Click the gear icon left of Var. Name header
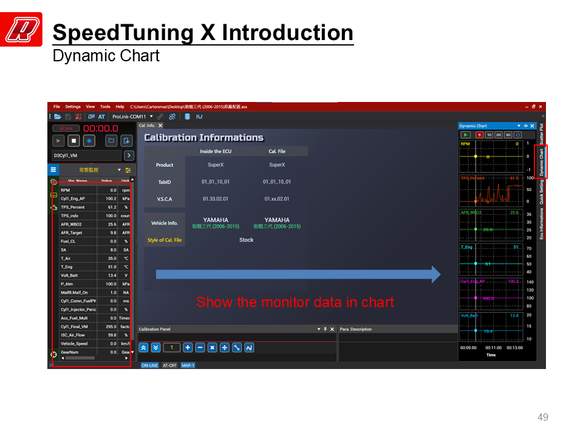583x437 pixels. tap(54, 181)
